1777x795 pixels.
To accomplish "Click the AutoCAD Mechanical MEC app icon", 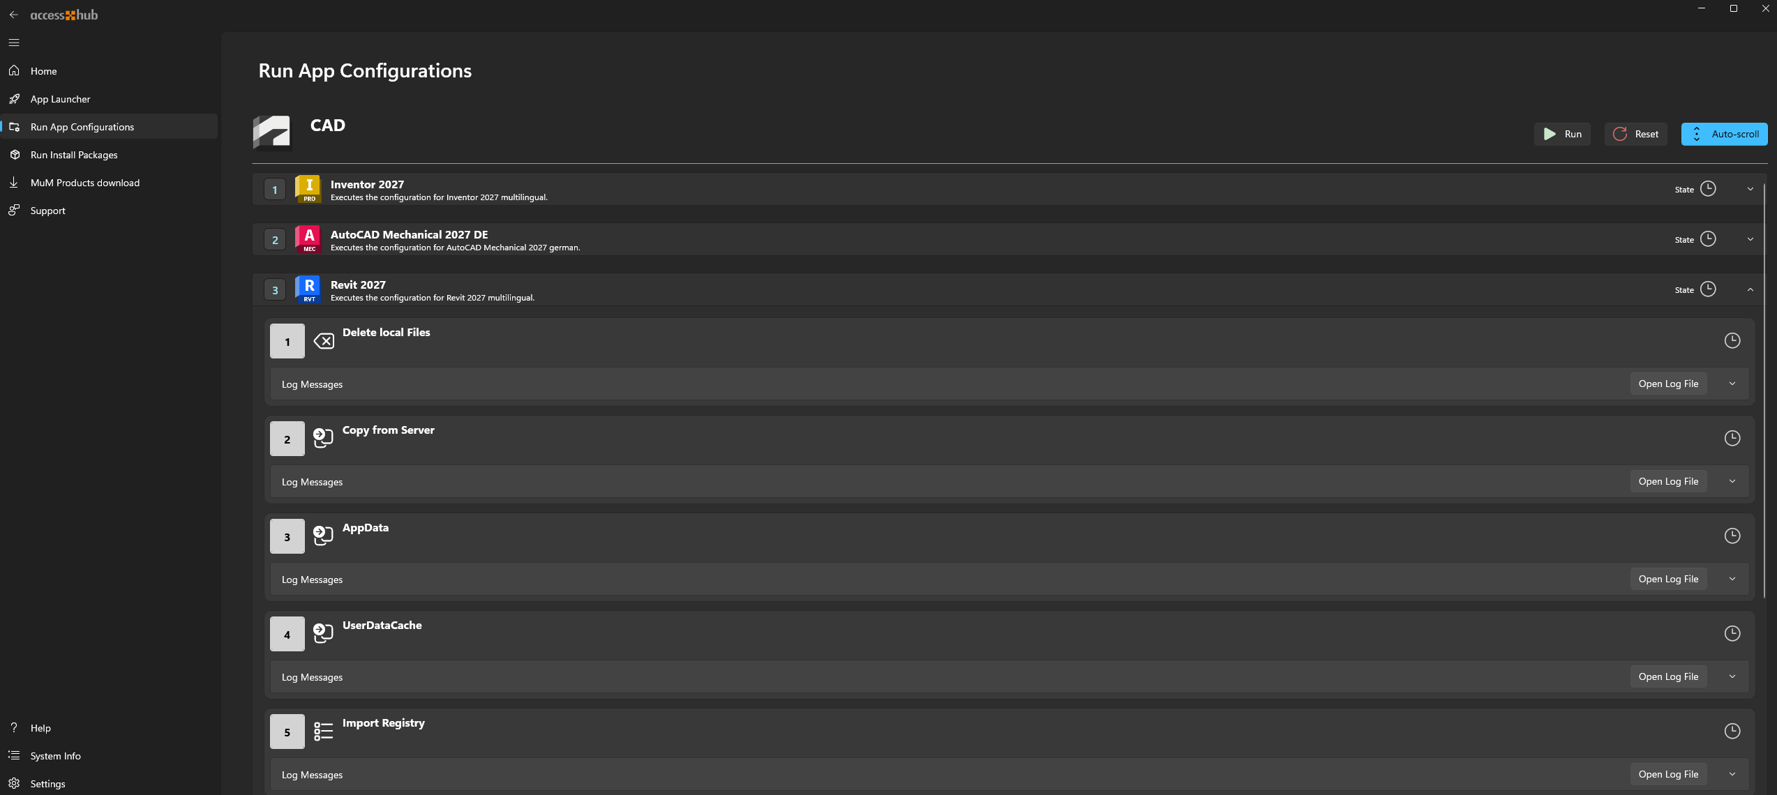I will point(309,239).
